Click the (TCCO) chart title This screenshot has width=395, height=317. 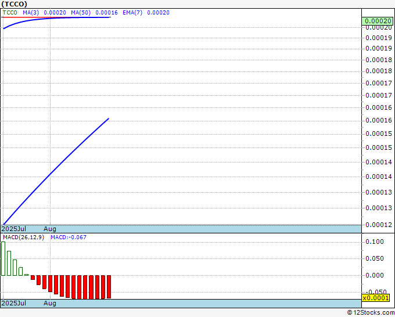(x=14, y=4)
